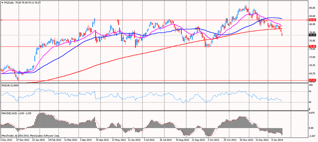Image resolution: width=318 pixels, height=142 pixels.
Task: Click the 70 level on RSI scale
Action: pos(310,91)
